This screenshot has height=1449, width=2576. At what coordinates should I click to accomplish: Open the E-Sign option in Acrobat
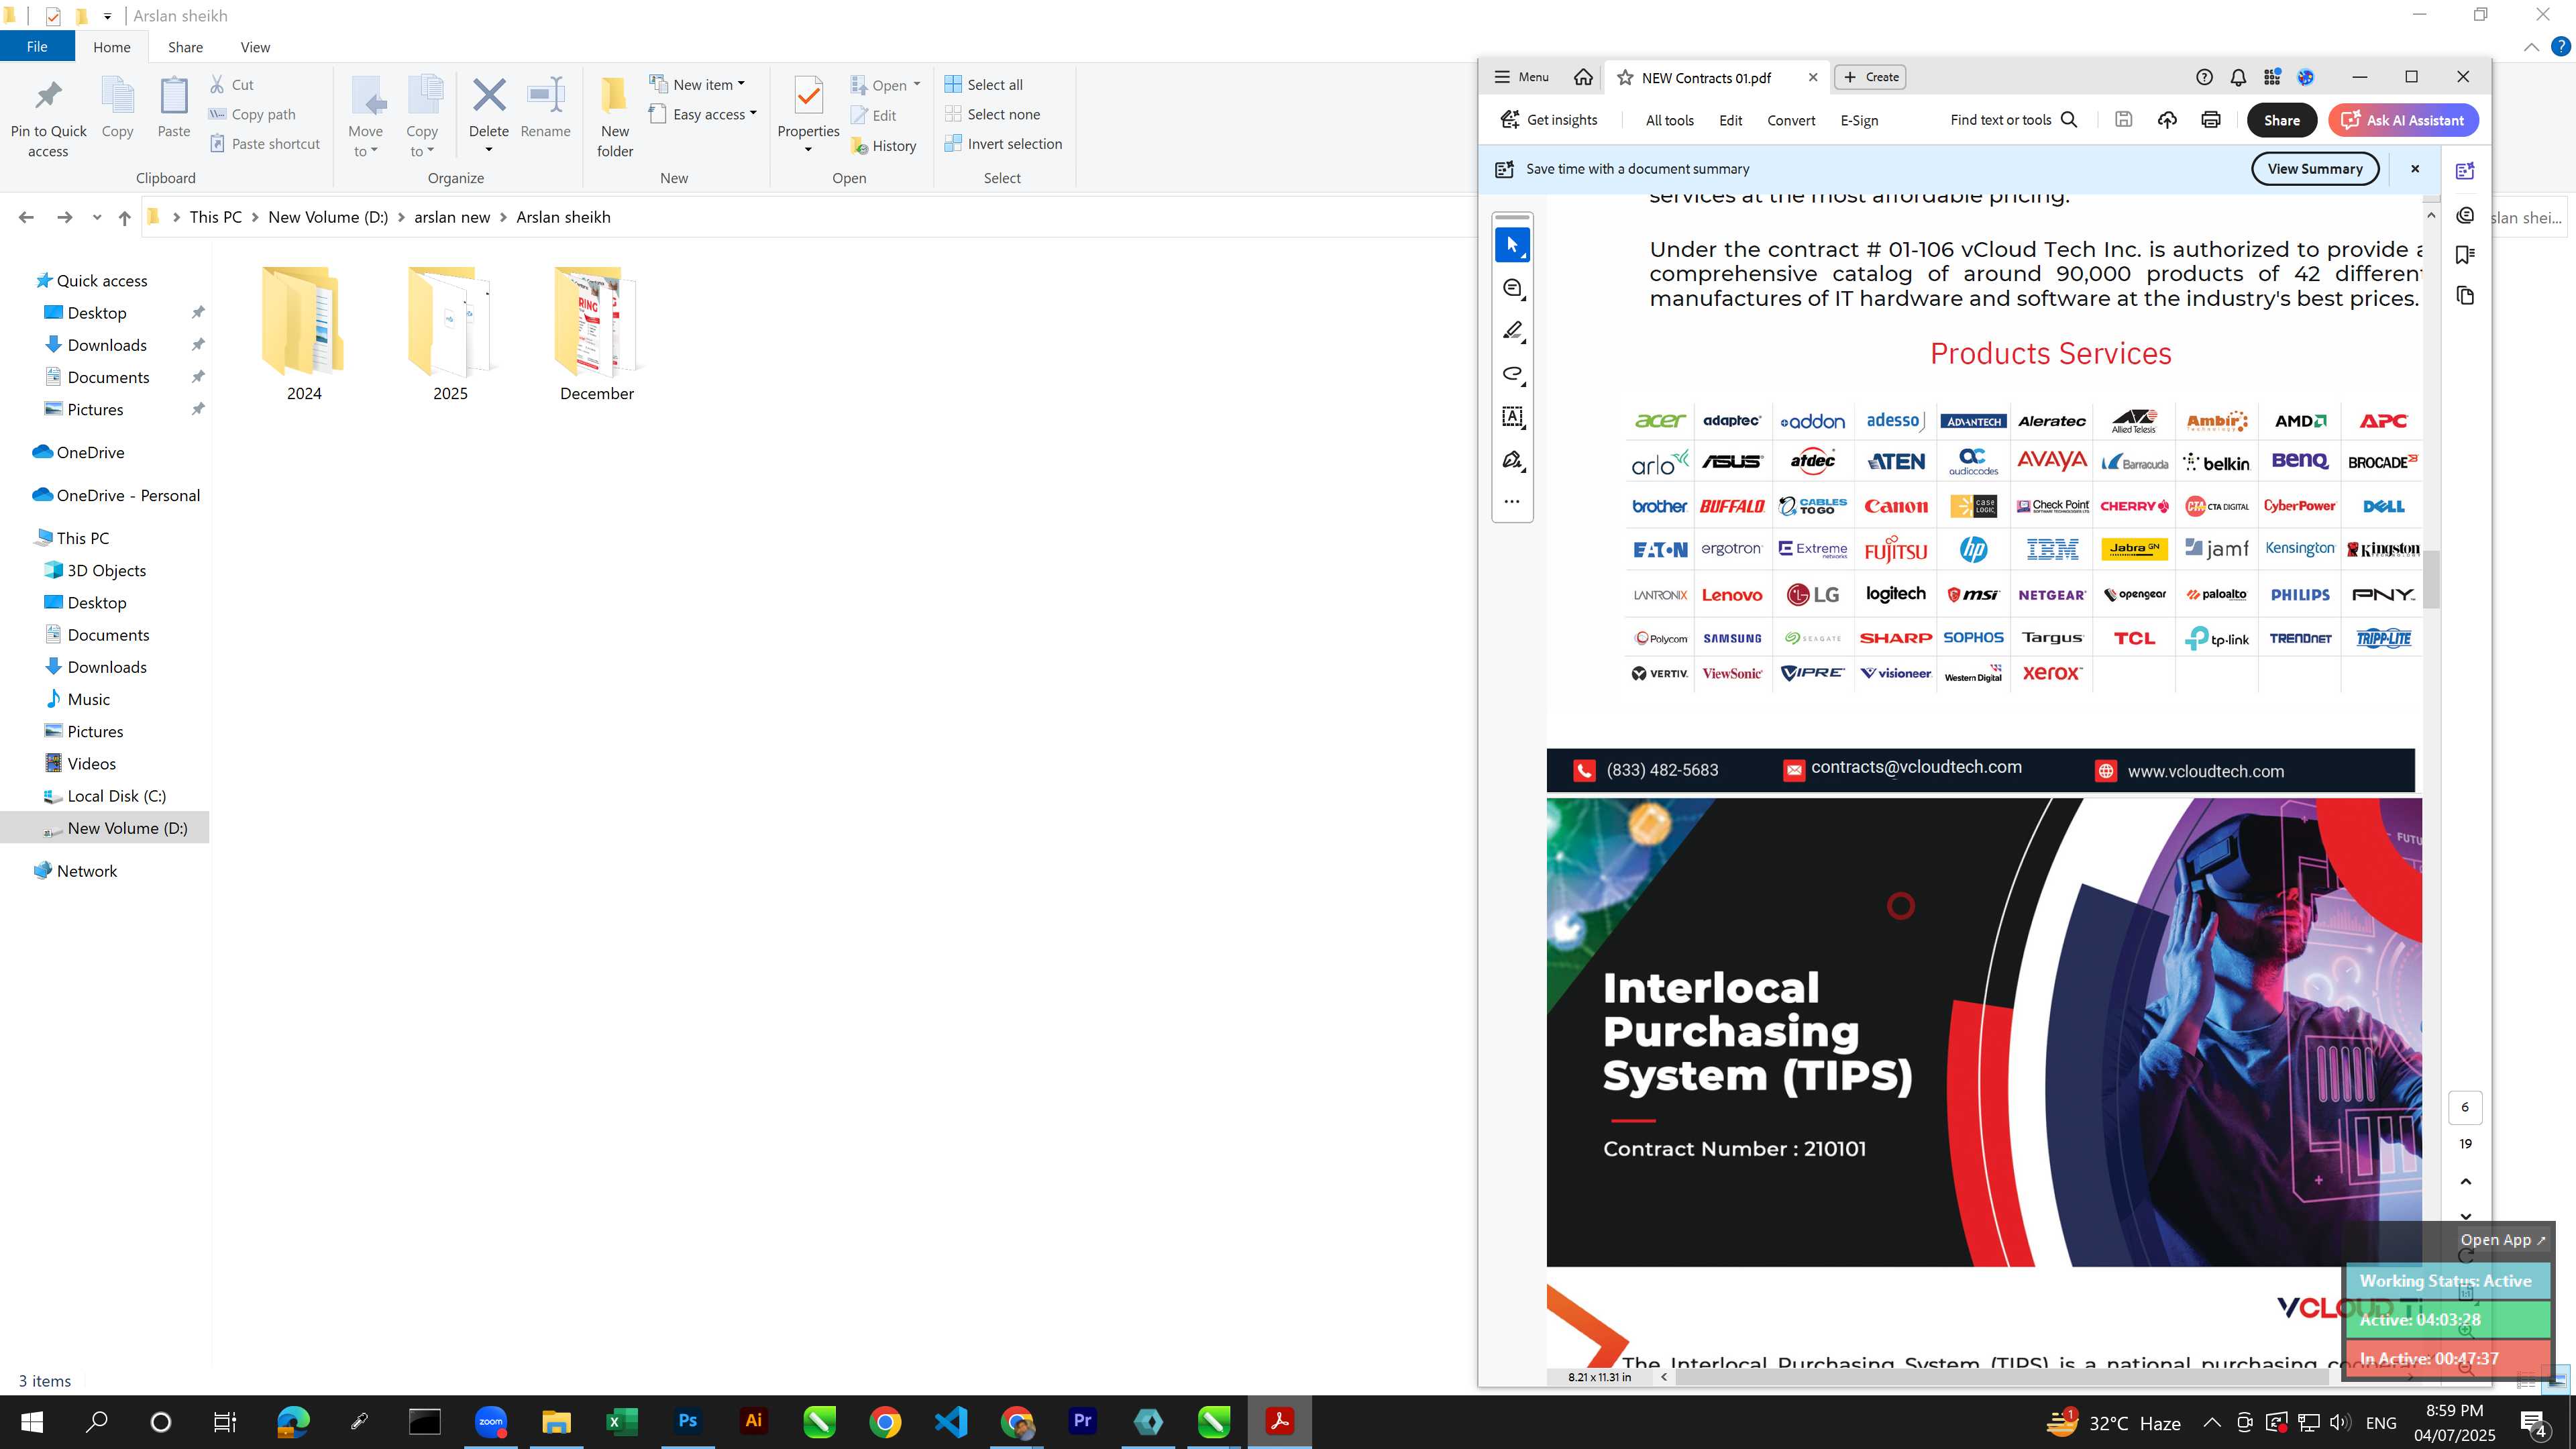(1859, 120)
